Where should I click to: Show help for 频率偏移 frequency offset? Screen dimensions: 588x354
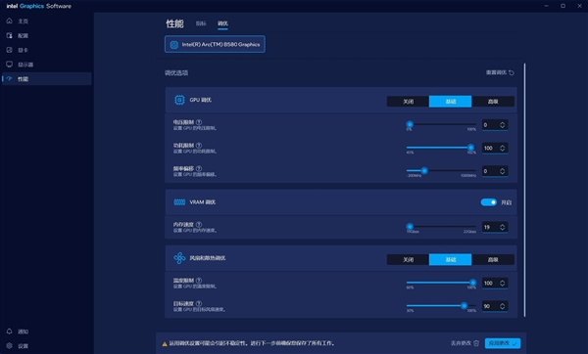click(199, 168)
